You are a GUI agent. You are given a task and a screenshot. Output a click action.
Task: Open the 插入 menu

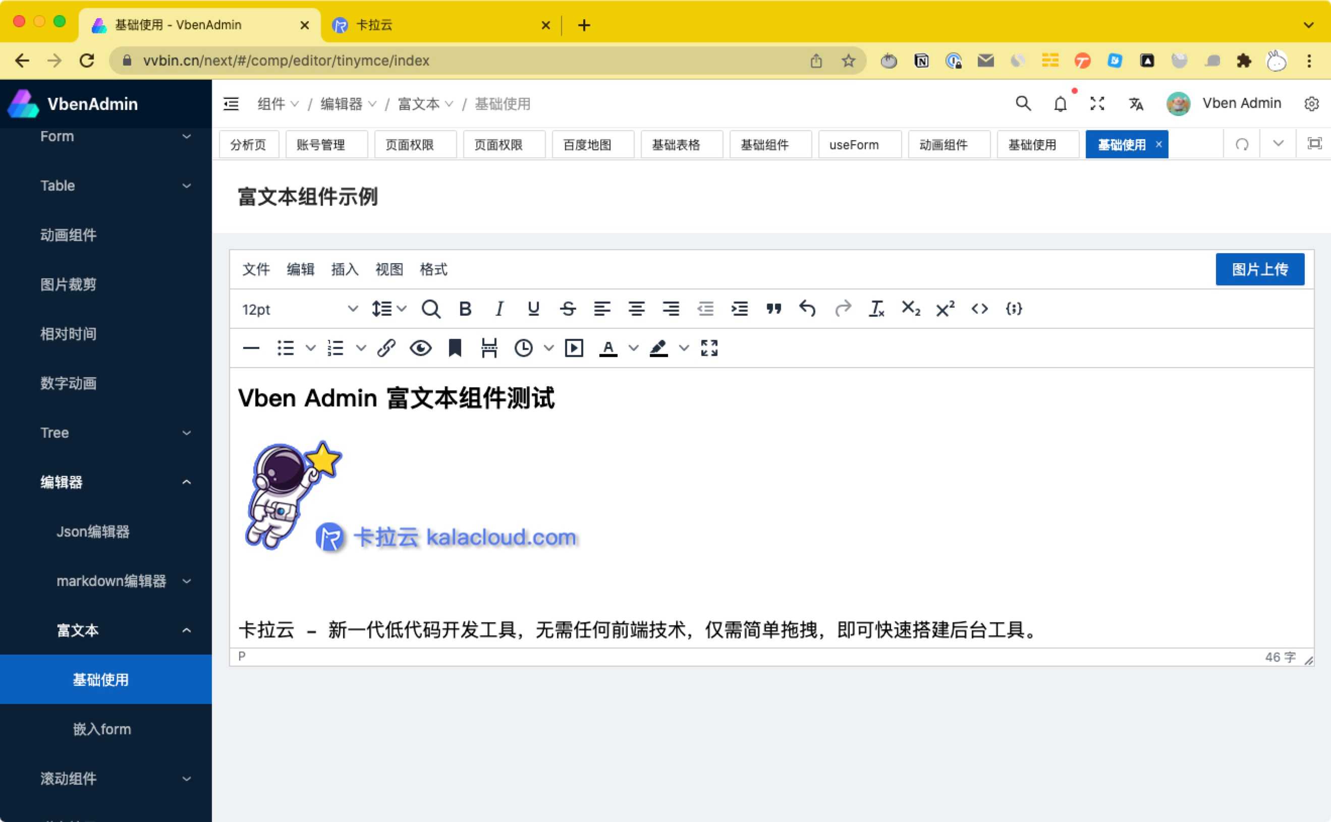345,270
